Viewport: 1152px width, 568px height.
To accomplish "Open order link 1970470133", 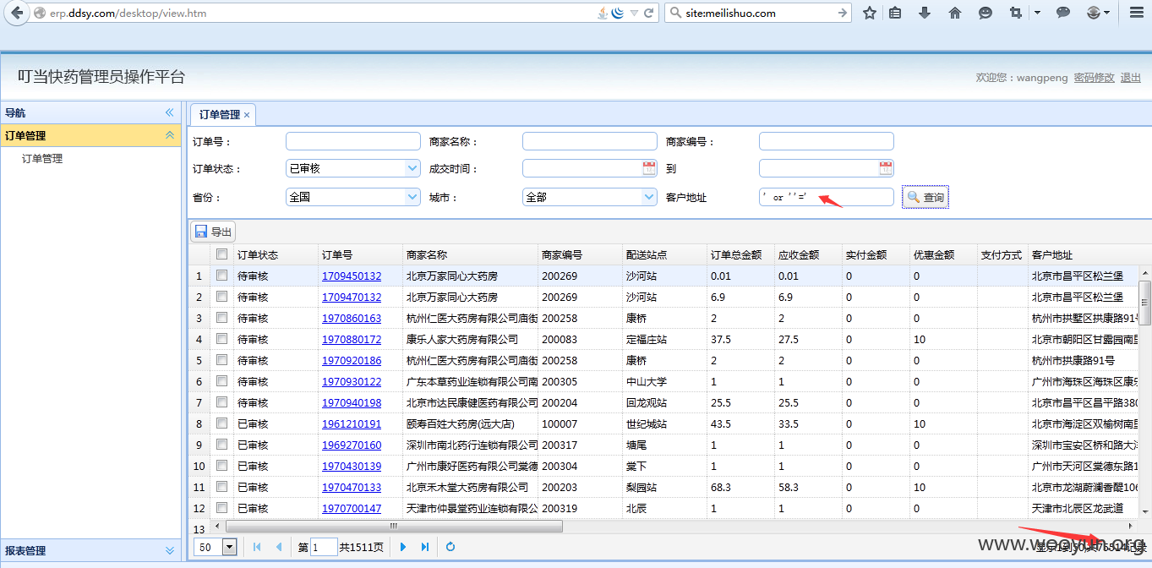I will (x=352, y=487).
